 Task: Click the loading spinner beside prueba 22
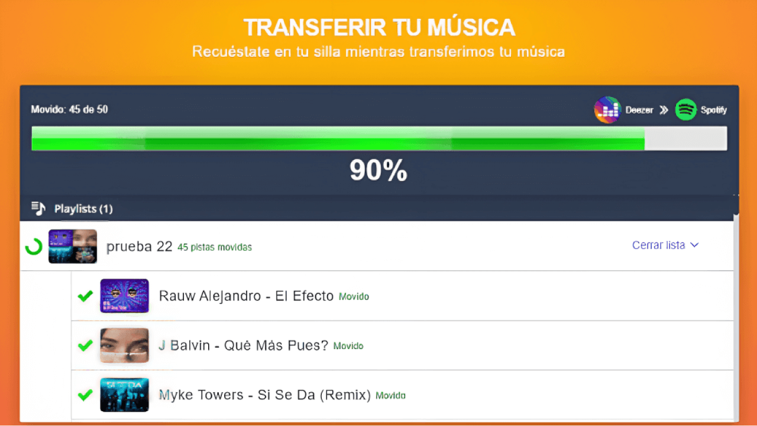coord(34,246)
